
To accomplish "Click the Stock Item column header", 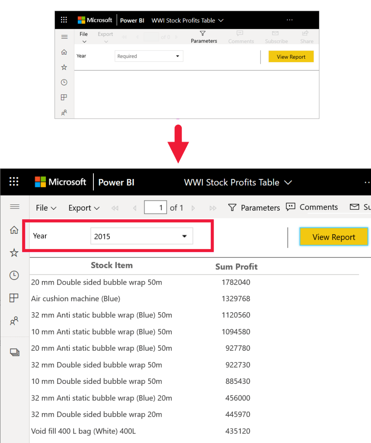I will pyautogui.click(x=112, y=265).
